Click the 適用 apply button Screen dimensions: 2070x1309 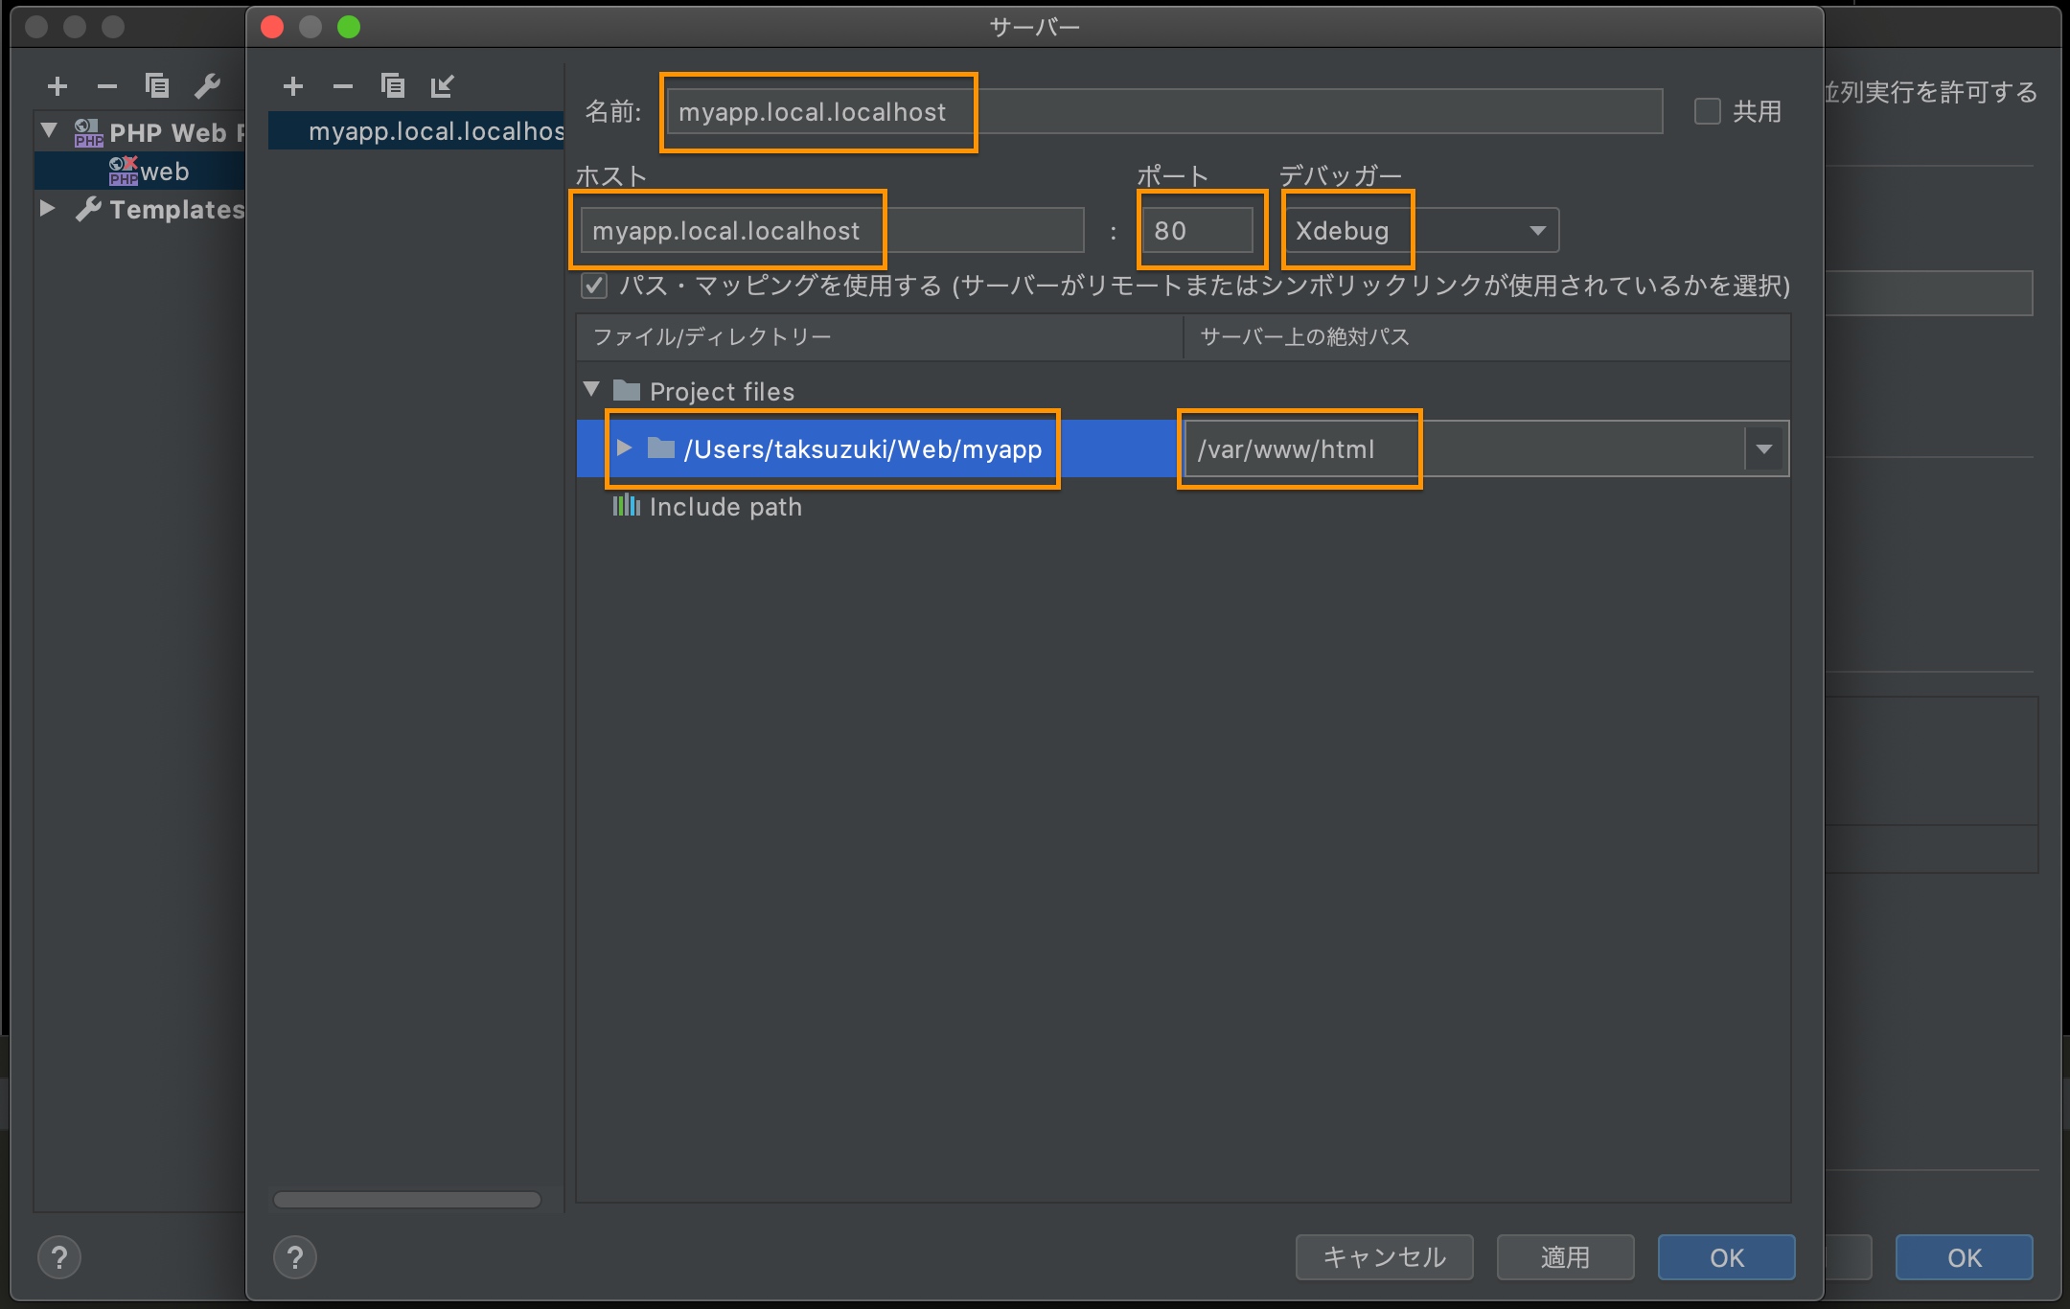tap(1565, 1257)
